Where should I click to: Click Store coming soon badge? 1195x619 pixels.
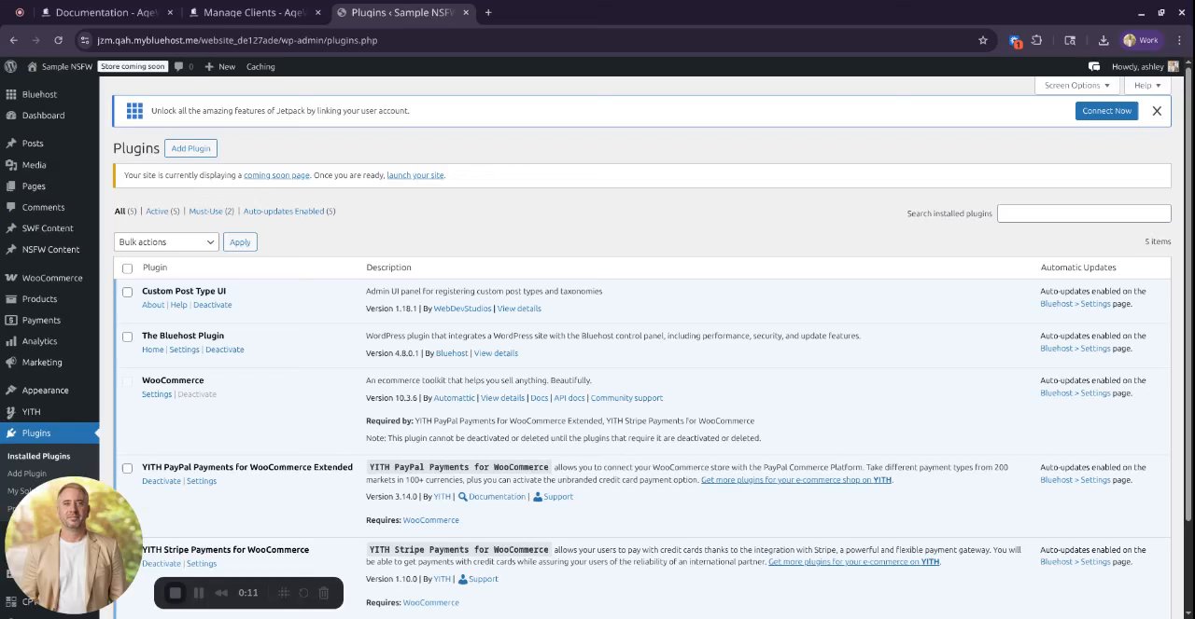click(x=133, y=66)
